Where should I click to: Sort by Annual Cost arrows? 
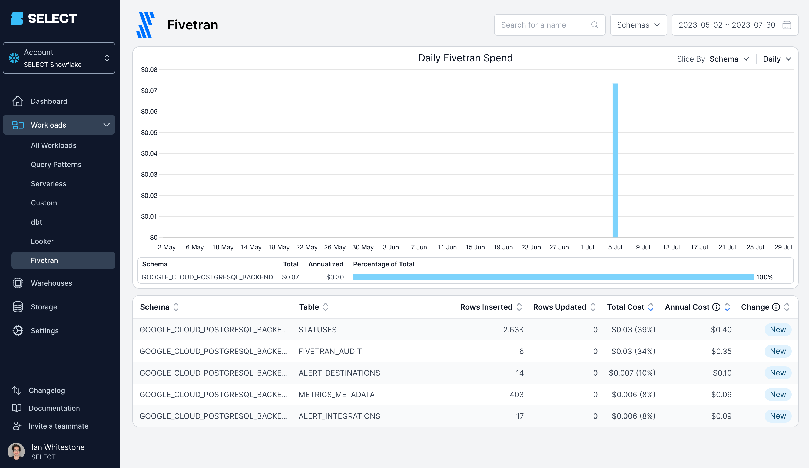click(727, 307)
